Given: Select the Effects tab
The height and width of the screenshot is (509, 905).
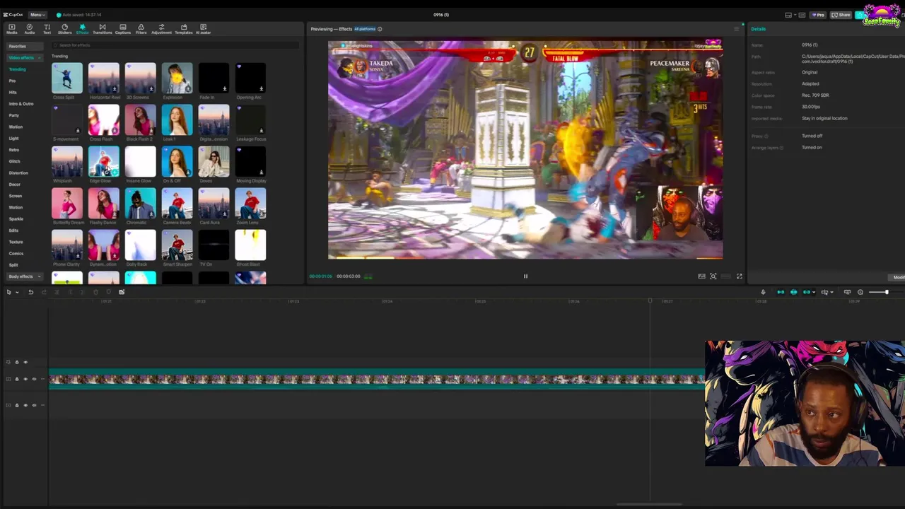Looking at the screenshot, I should [x=83, y=29].
